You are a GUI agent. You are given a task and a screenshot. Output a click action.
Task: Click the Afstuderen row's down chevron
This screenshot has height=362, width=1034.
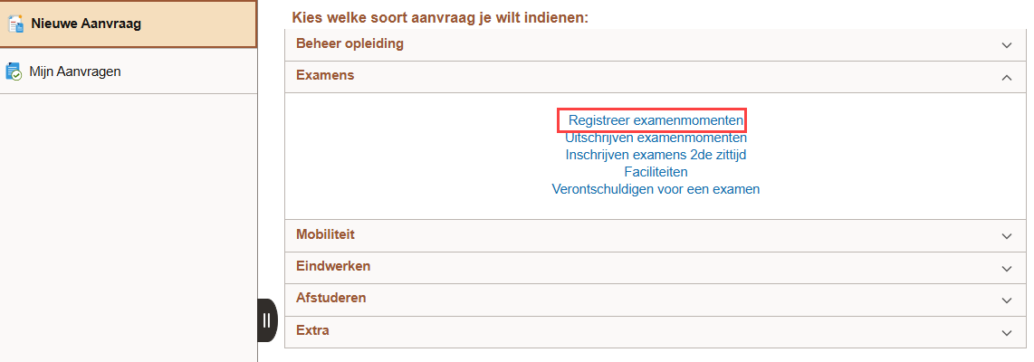click(1007, 300)
